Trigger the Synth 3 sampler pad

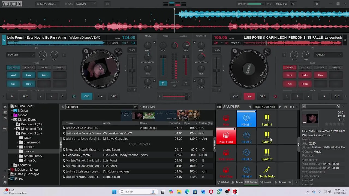(x=267, y=154)
